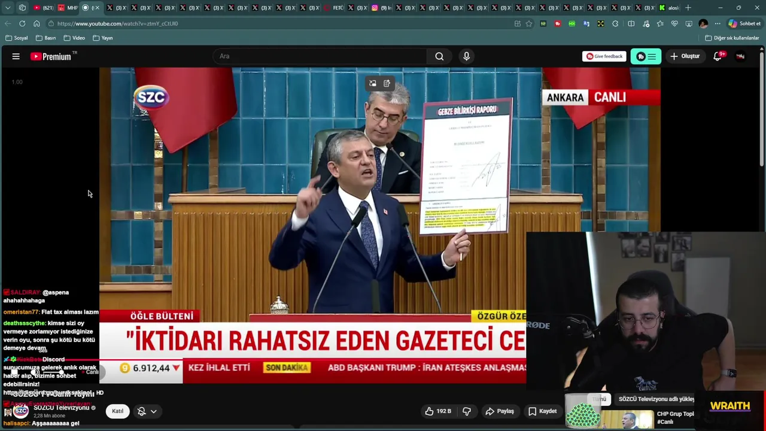766x431 pixels.
Task: Select the 'SÖZCÜ Televizyonu adlı yükleyen' chip
Action: pos(656,399)
